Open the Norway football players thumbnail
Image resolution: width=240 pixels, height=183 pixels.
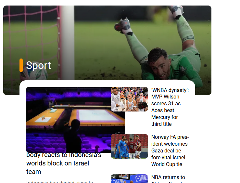(129, 146)
